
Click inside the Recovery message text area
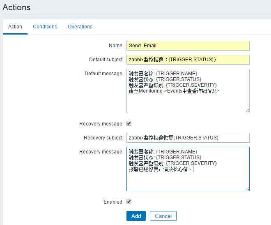(188, 169)
